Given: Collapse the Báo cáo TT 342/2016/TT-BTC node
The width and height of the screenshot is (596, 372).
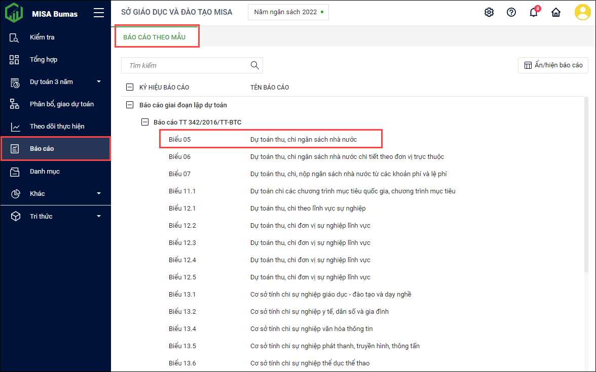Looking at the screenshot, I should [145, 122].
